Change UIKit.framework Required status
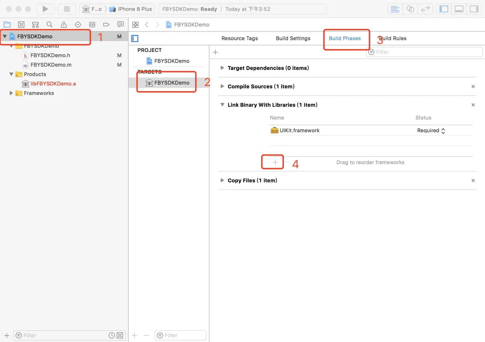Screen dimensions: 485x342 (x=431, y=131)
